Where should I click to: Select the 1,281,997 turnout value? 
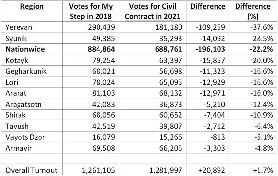coord(166,170)
